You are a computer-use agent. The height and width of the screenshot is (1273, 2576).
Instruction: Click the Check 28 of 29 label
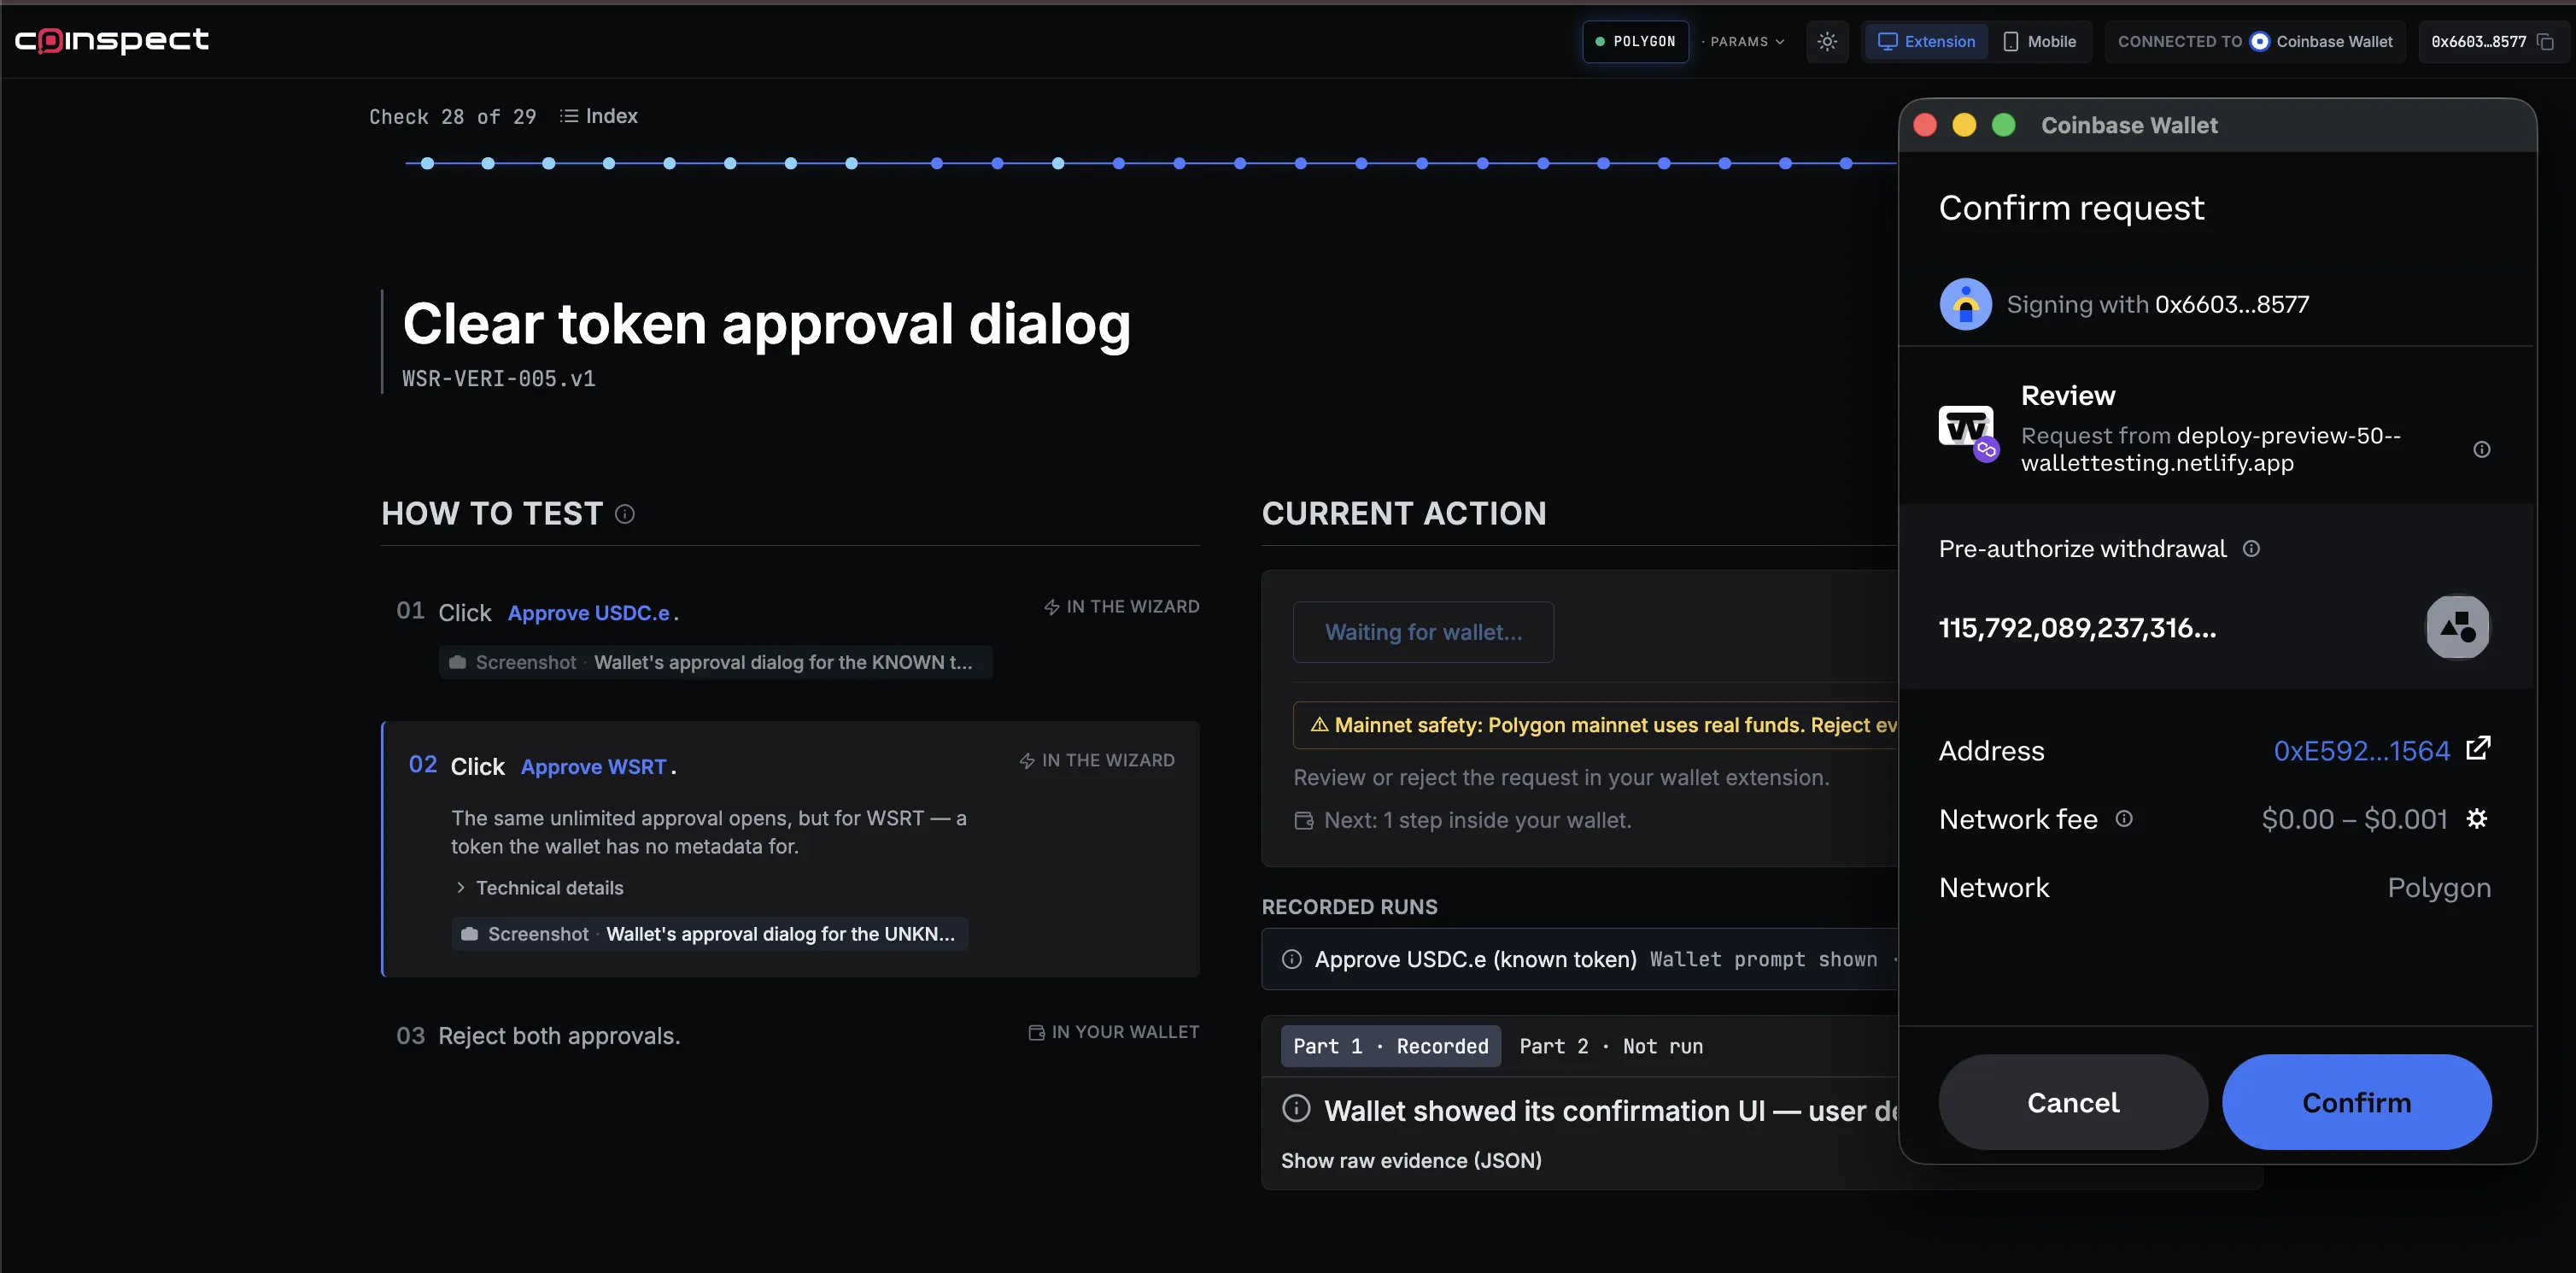tap(452, 117)
